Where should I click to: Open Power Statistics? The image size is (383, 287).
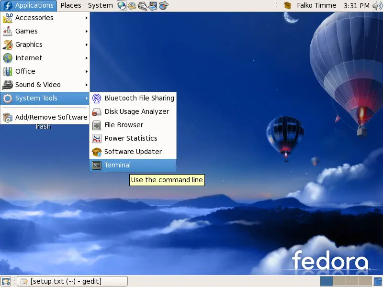pyautogui.click(x=133, y=139)
